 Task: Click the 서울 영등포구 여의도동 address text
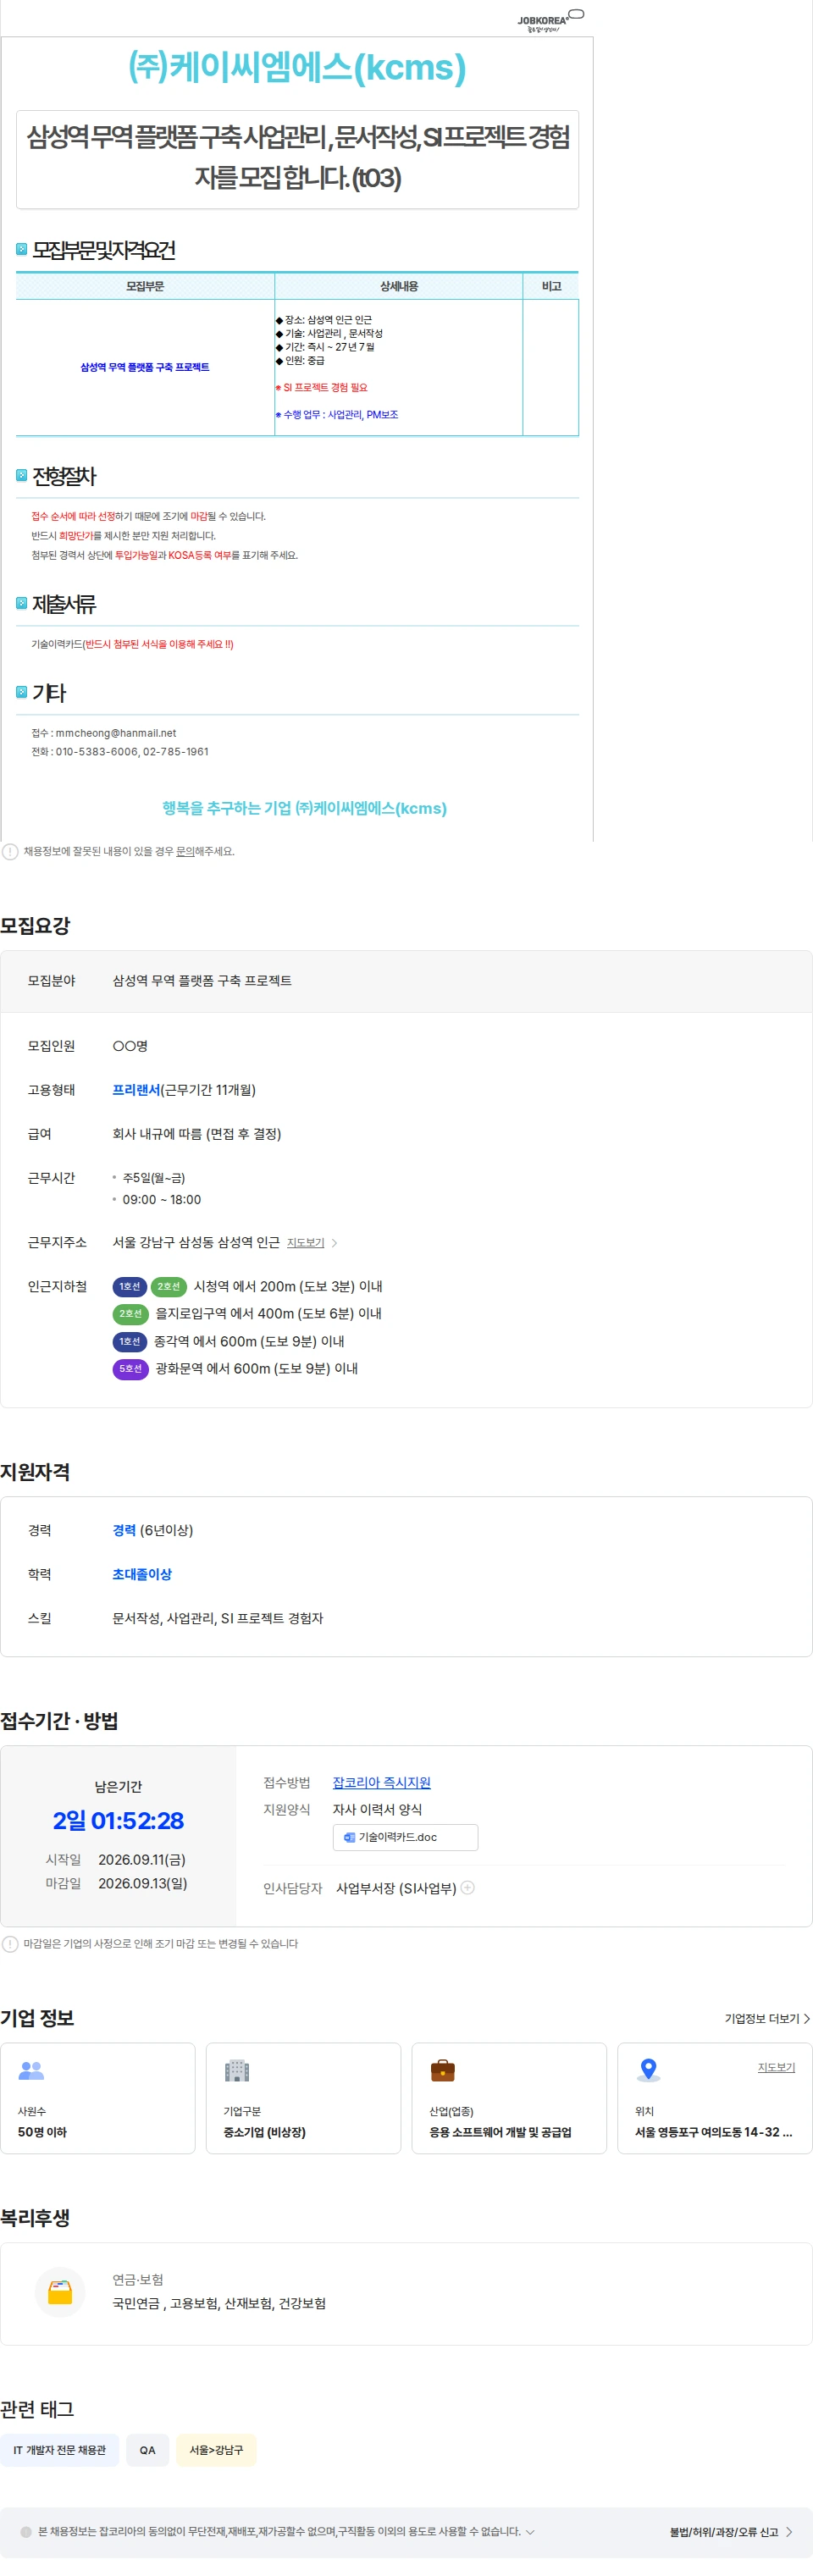tap(713, 2132)
